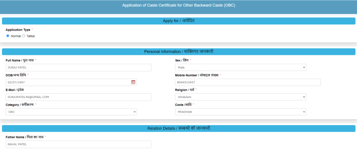Click the Father Name field label

[x=24, y=137]
